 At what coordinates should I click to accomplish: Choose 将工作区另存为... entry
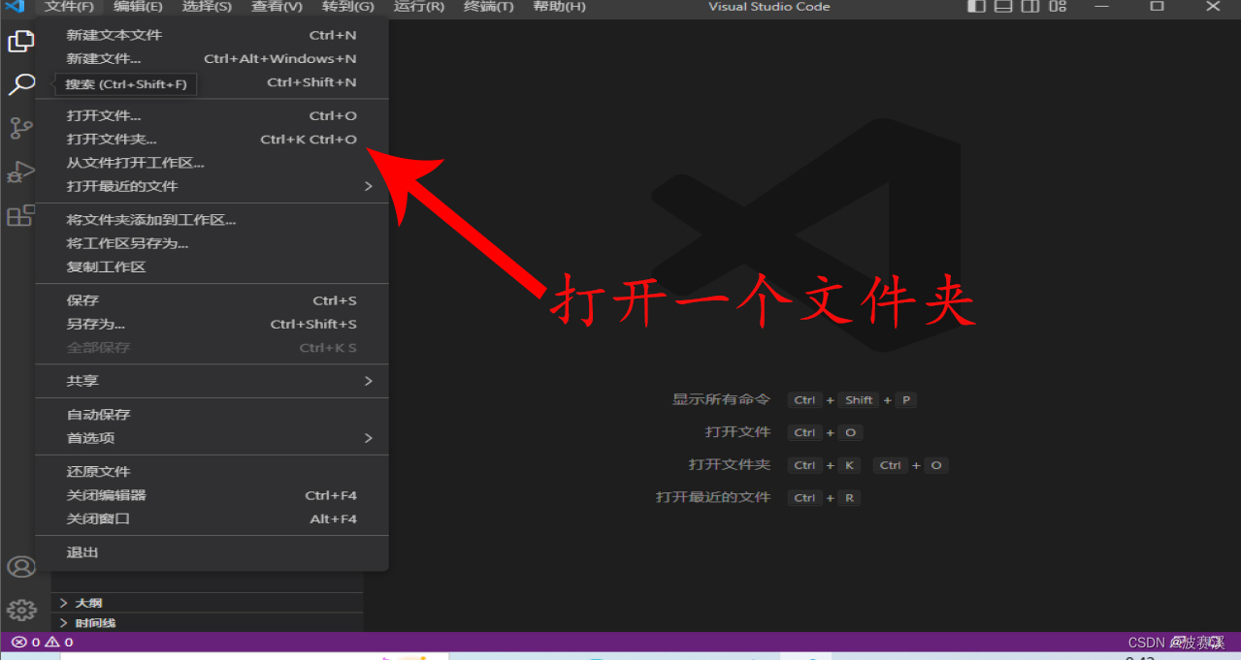tap(212, 243)
